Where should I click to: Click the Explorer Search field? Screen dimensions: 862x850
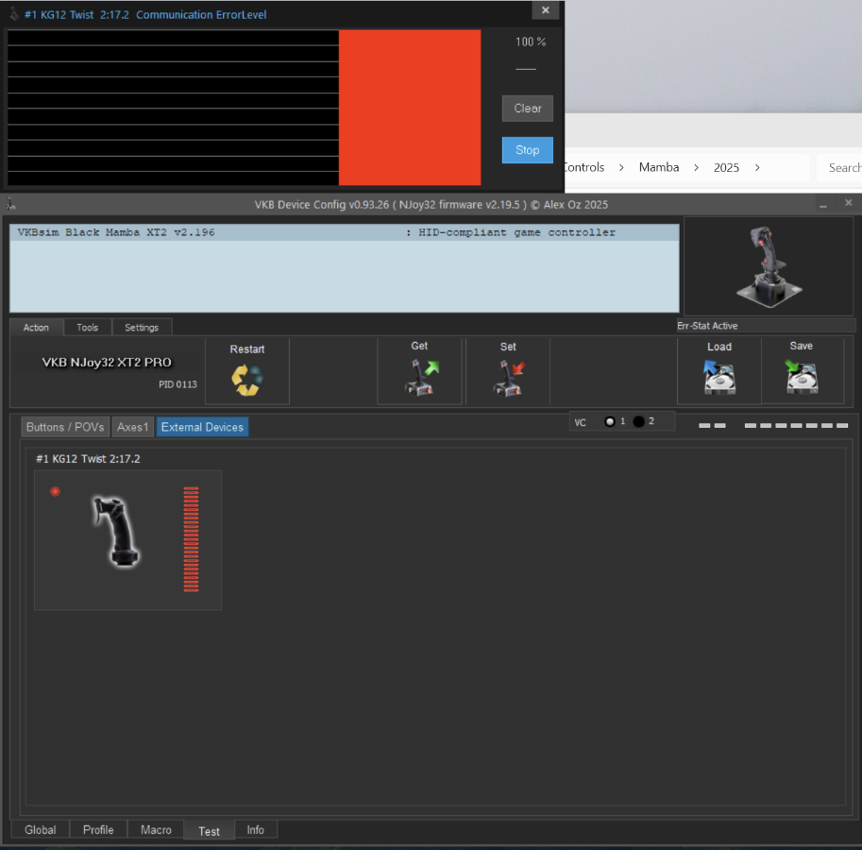pos(839,168)
